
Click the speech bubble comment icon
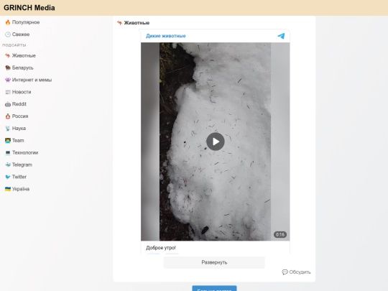pyautogui.click(x=285, y=272)
